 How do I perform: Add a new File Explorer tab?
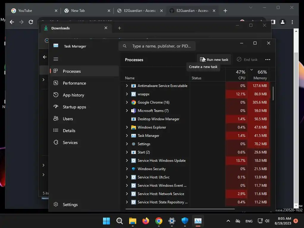click(x=119, y=28)
